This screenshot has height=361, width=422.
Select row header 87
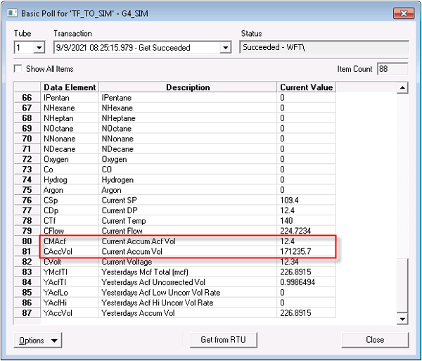point(27,313)
